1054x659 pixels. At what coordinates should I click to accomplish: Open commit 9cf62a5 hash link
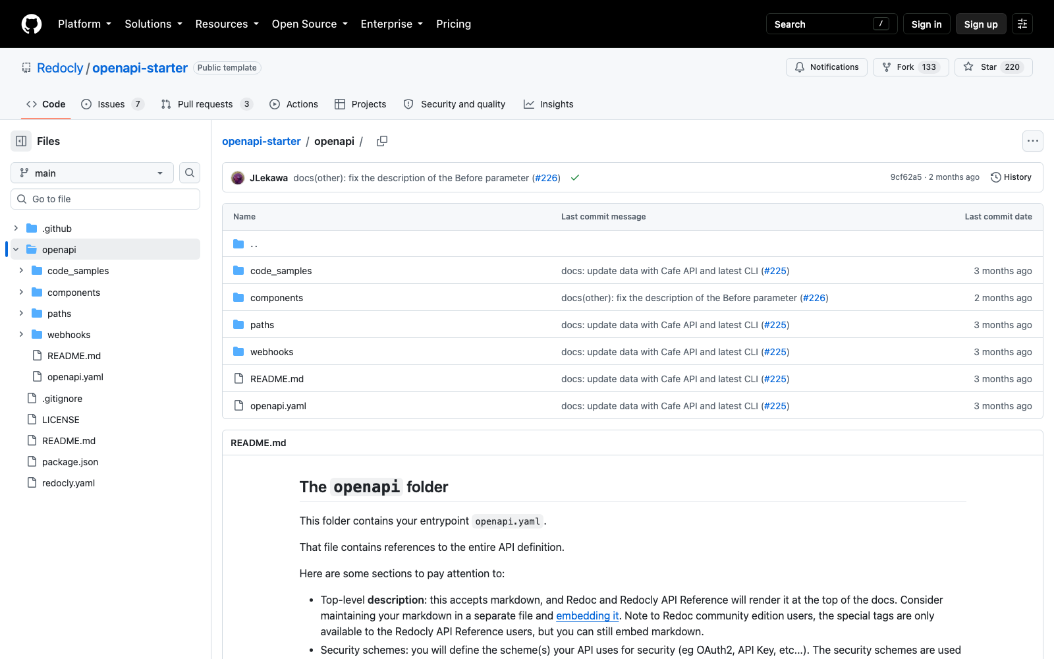[906, 177]
